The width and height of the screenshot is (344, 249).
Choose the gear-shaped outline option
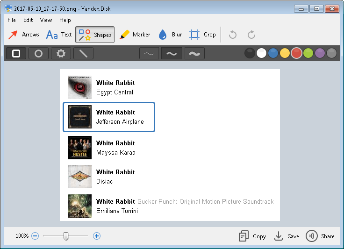[61, 53]
